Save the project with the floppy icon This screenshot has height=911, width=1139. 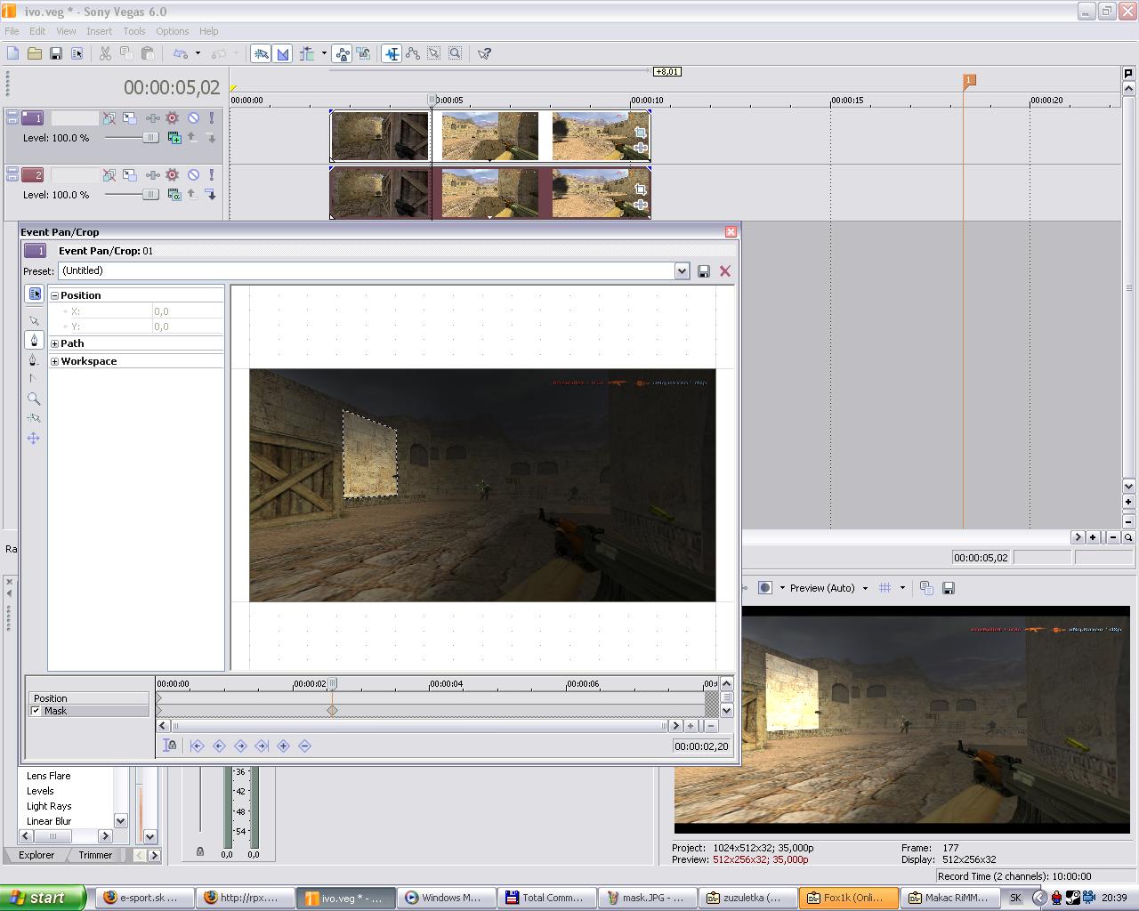point(56,53)
